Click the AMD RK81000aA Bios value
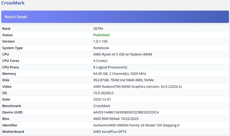This screenshot has height=136, width=230. (x=116, y=119)
